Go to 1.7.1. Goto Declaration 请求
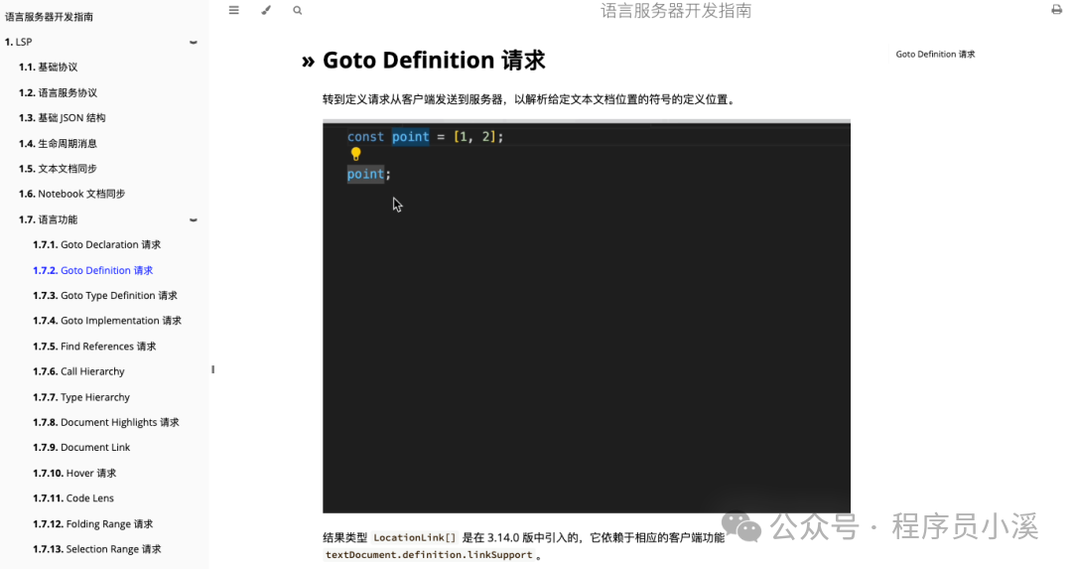This screenshot has height=569, width=1072. point(97,244)
